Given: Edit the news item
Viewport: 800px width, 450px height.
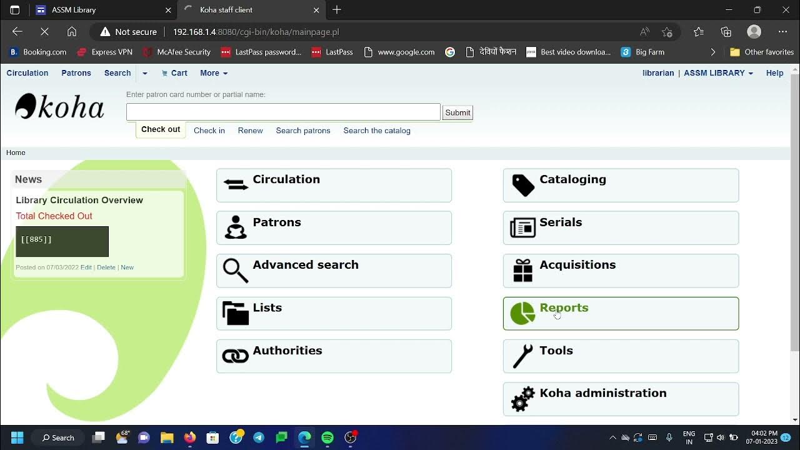Looking at the screenshot, I should pyautogui.click(x=86, y=267).
